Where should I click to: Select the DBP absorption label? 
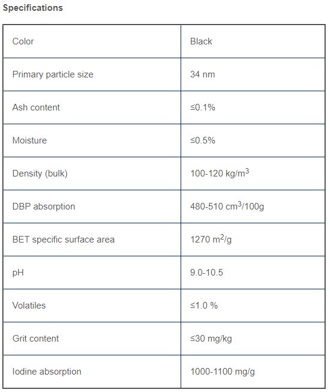[x=44, y=207]
